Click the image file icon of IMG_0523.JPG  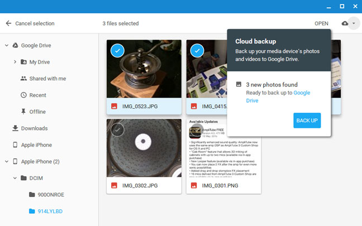(x=114, y=106)
